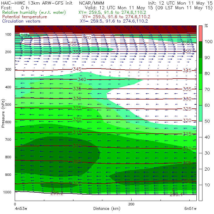Click the white 40-50% colorbar segment
This screenshot has width=214, height=214.
tap(200, 129)
